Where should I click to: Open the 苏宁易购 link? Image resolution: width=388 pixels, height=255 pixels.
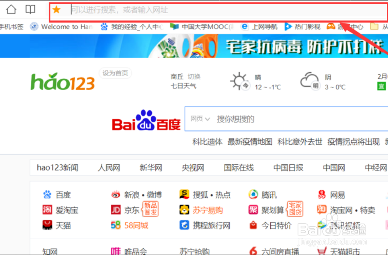click(x=208, y=210)
